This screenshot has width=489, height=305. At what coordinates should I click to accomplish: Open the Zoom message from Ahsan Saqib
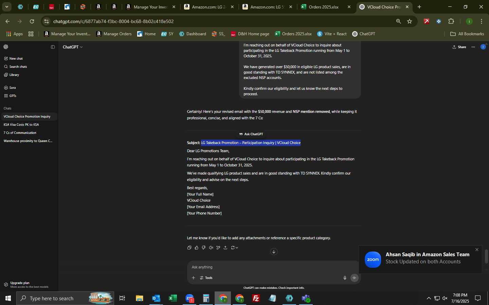click(x=420, y=260)
